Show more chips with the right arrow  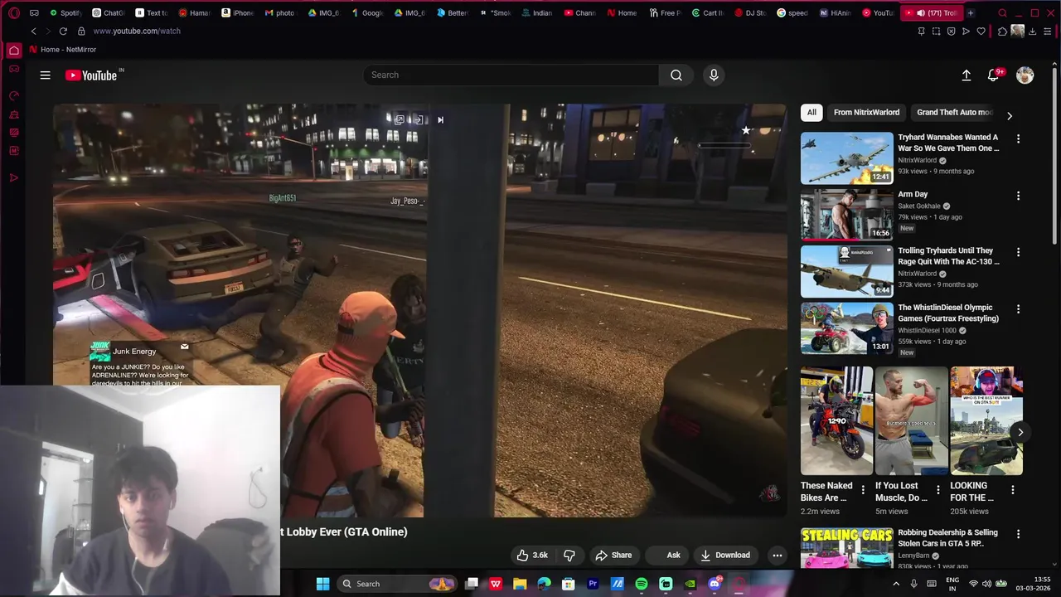tap(1009, 115)
